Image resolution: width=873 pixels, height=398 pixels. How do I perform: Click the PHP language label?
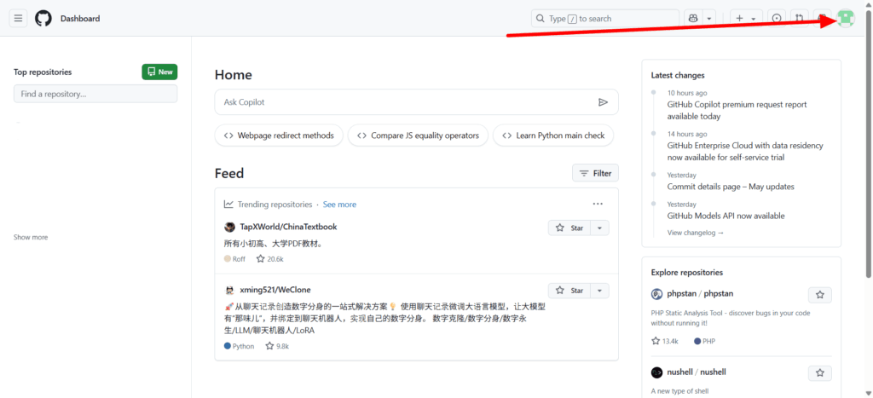pyautogui.click(x=704, y=341)
